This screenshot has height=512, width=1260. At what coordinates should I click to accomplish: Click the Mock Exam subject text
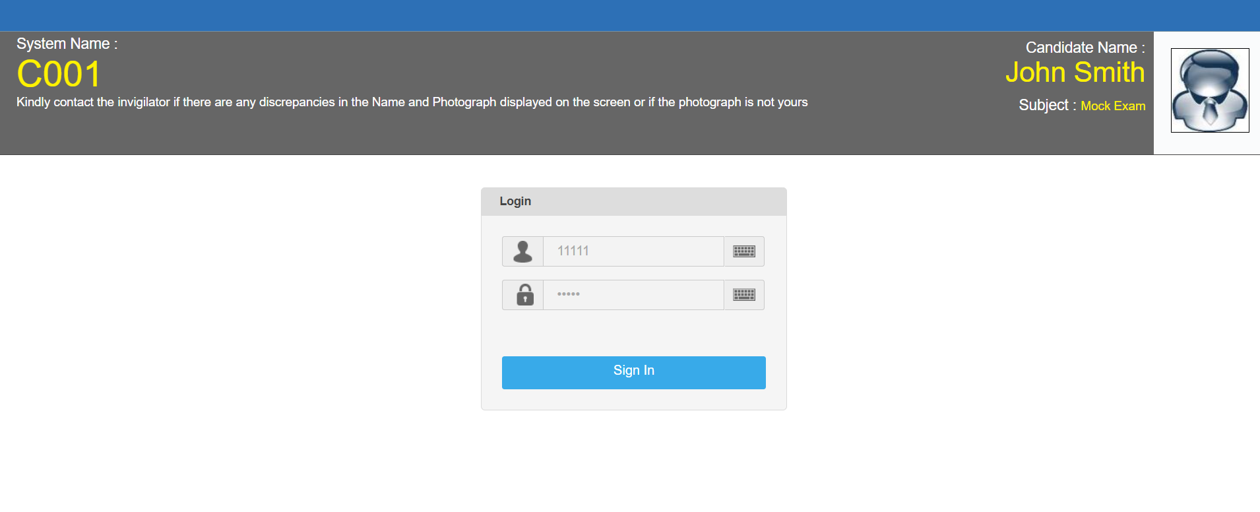tap(1113, 106)
